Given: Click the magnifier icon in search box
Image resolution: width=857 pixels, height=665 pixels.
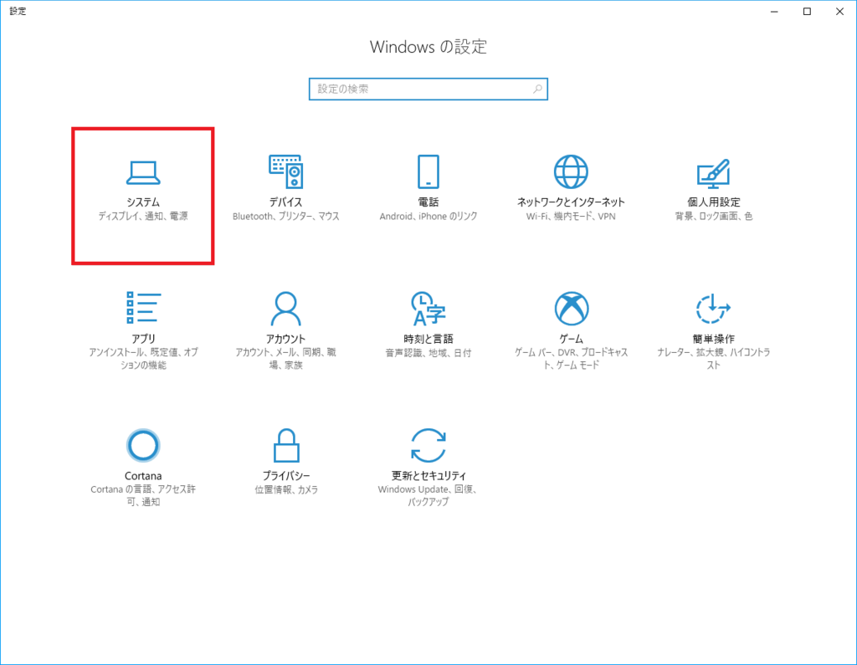Looking at the screenshot, I should (538, 89).
